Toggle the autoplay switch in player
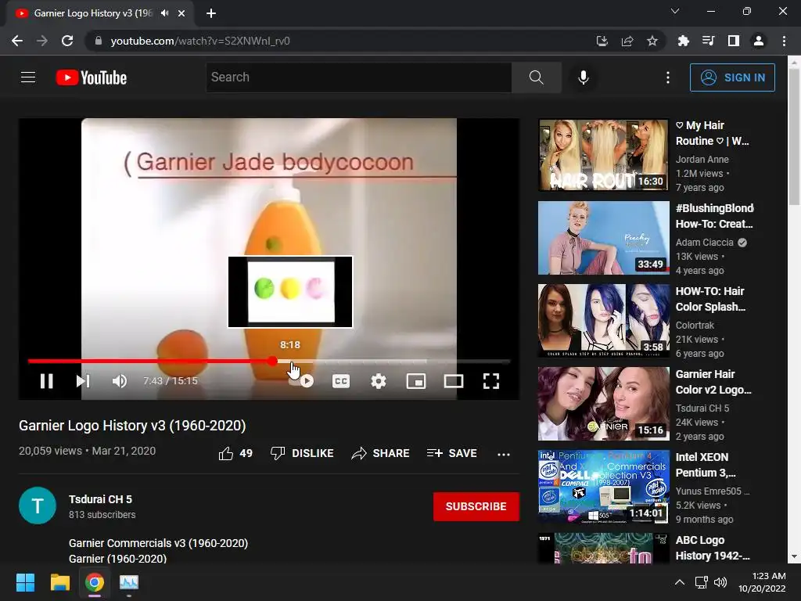The height and width of the screenshot is (601, 801). (303, 381)
